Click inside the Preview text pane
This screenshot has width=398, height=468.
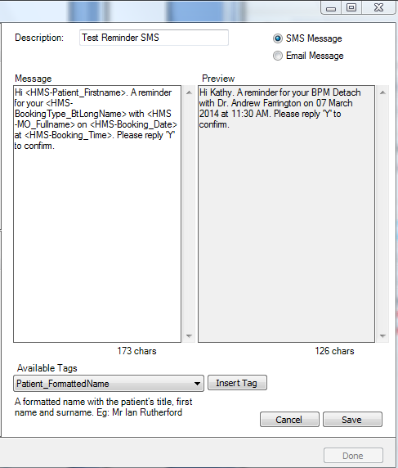coord(286,214)
